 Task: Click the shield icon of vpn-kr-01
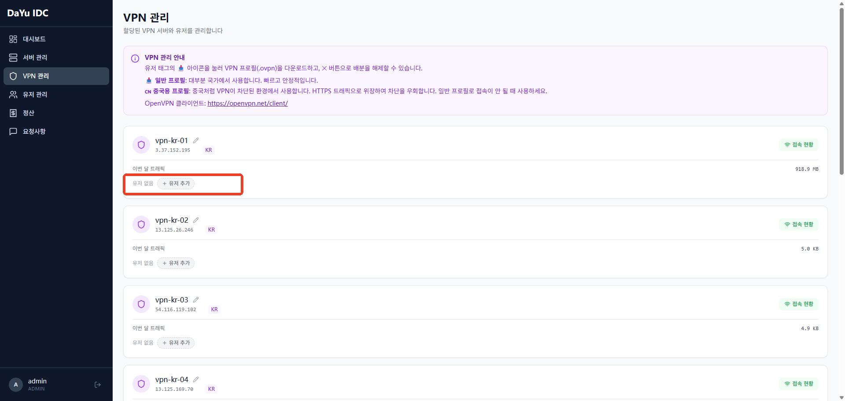pyautogui.click(x=141, y=145)
